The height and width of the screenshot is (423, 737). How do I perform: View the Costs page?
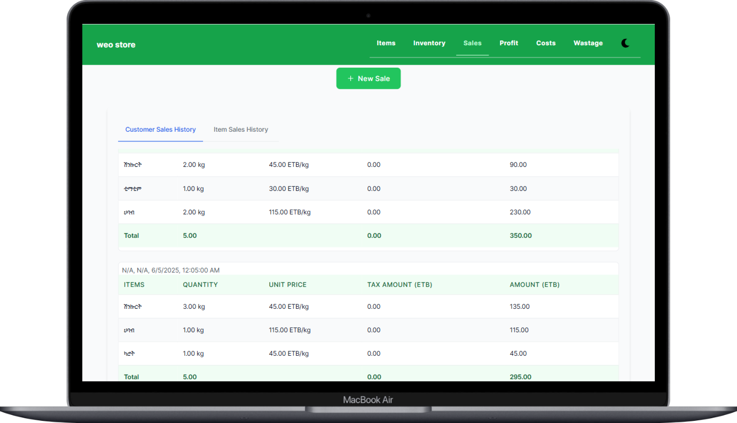545,43
